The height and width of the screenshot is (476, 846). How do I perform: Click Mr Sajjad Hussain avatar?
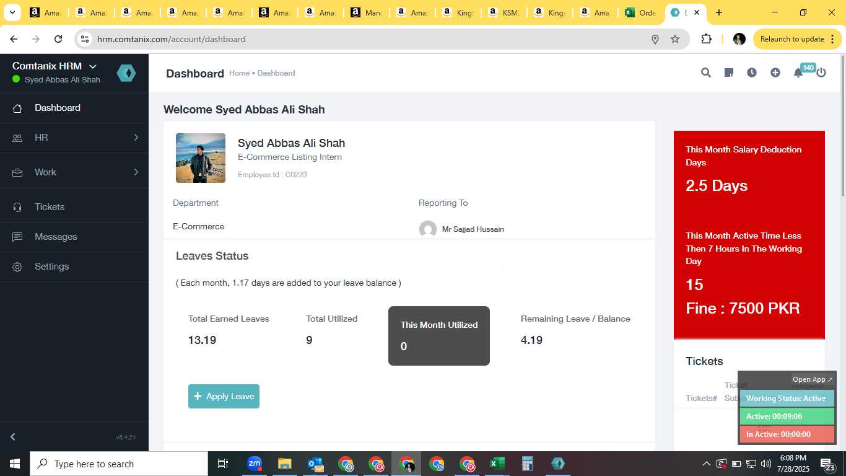coord(428,229)
